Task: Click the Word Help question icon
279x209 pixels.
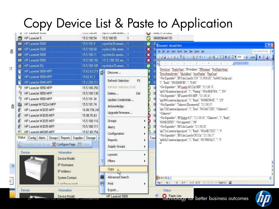Action: [247, 57]
